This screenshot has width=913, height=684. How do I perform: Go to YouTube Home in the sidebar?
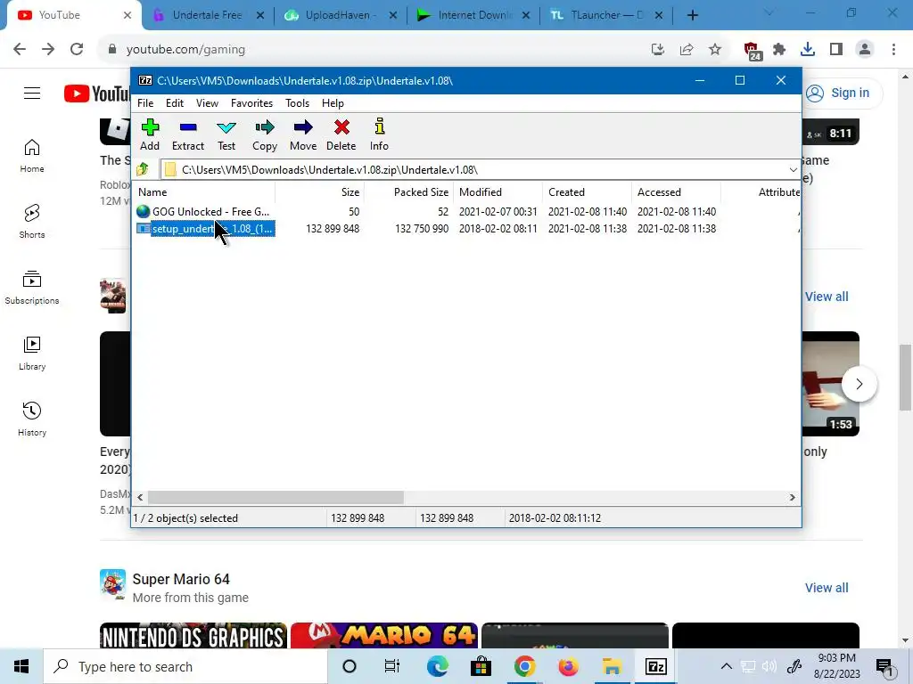(32, 156)
